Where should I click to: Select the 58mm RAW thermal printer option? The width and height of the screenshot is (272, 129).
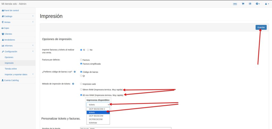point(81,90)
